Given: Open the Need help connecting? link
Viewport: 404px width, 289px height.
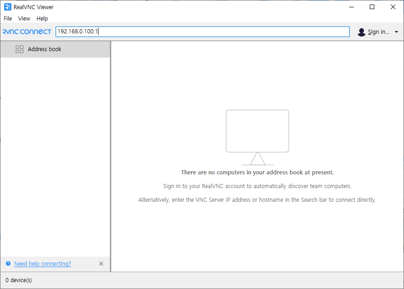Looking at the screenshot, I should (42, 264).
